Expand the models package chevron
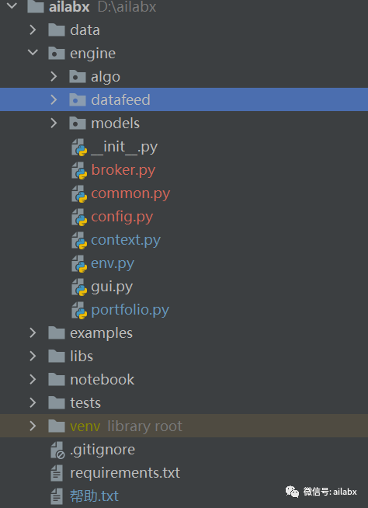The height and width of the screenshot is (508, 368). [54, 123]
